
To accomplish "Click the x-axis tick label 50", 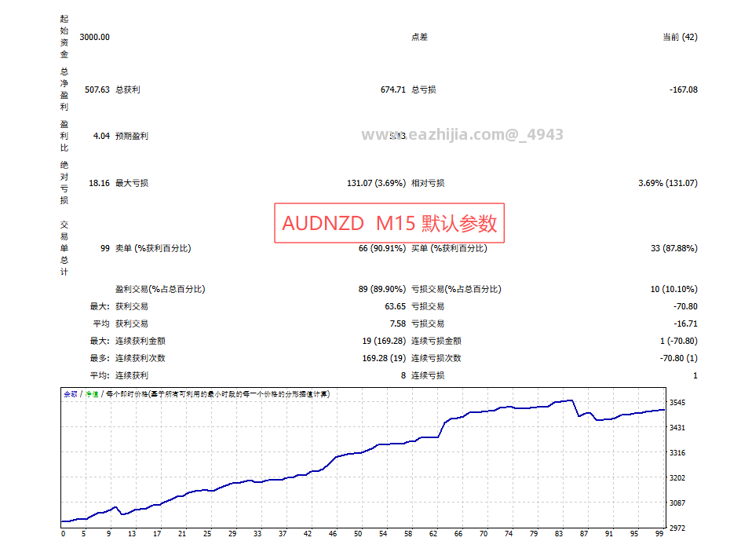I will click(x=358, y=533).
